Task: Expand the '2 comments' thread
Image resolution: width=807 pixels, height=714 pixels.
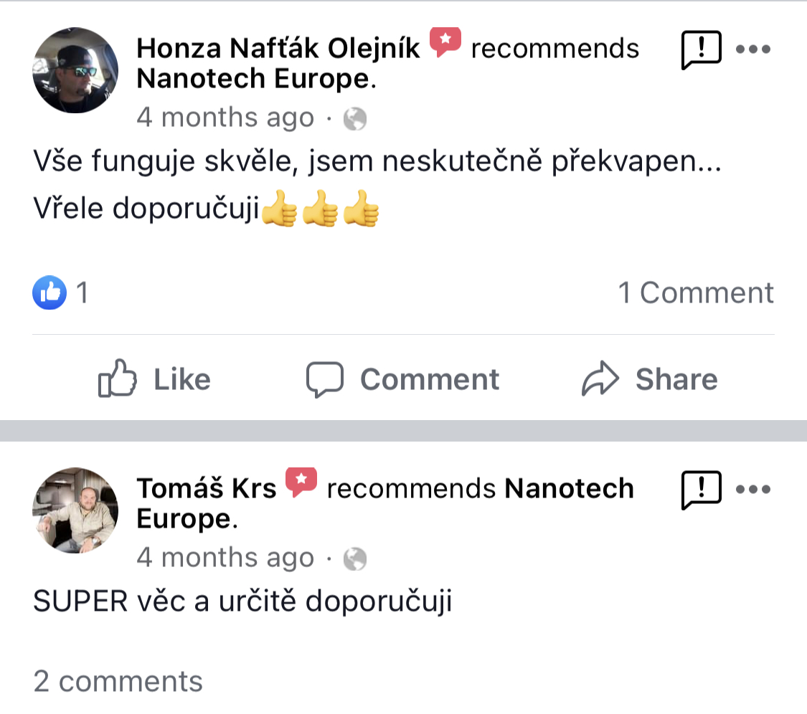Action: point(118,681)
